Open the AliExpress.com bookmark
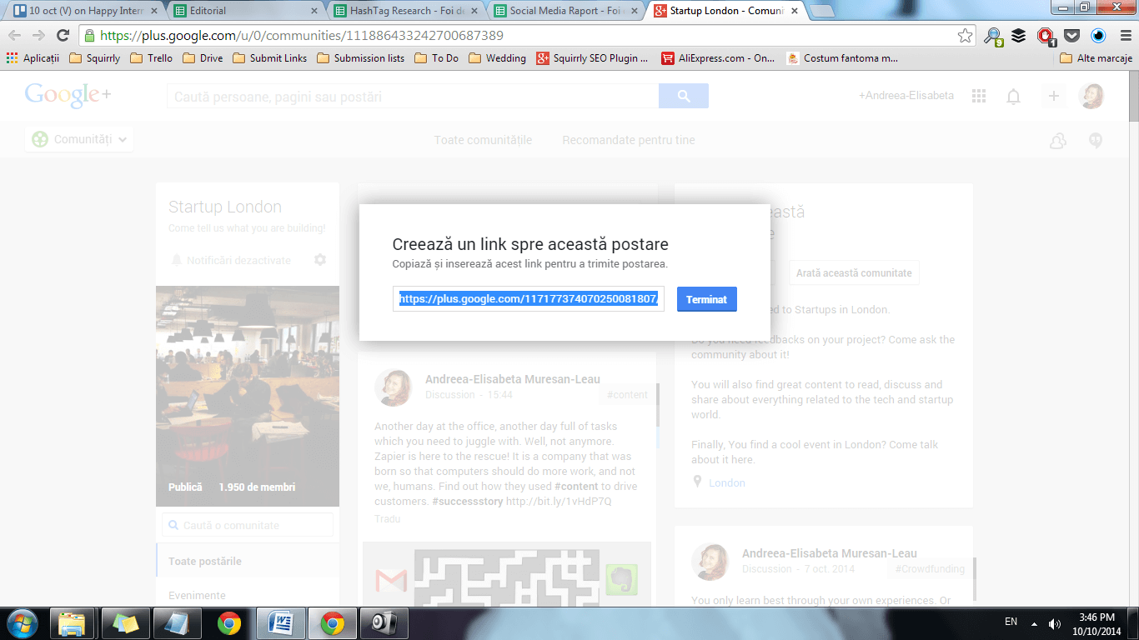 point(718,58)
